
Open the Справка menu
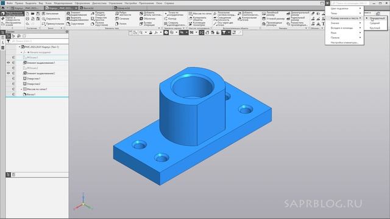tap(169, 3)
